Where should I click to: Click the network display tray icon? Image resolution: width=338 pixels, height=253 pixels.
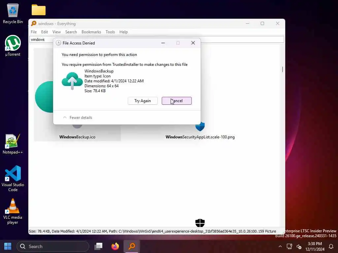(289, 246)
